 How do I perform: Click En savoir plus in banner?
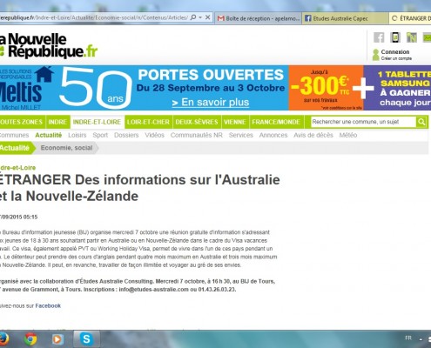click(211, 102)
